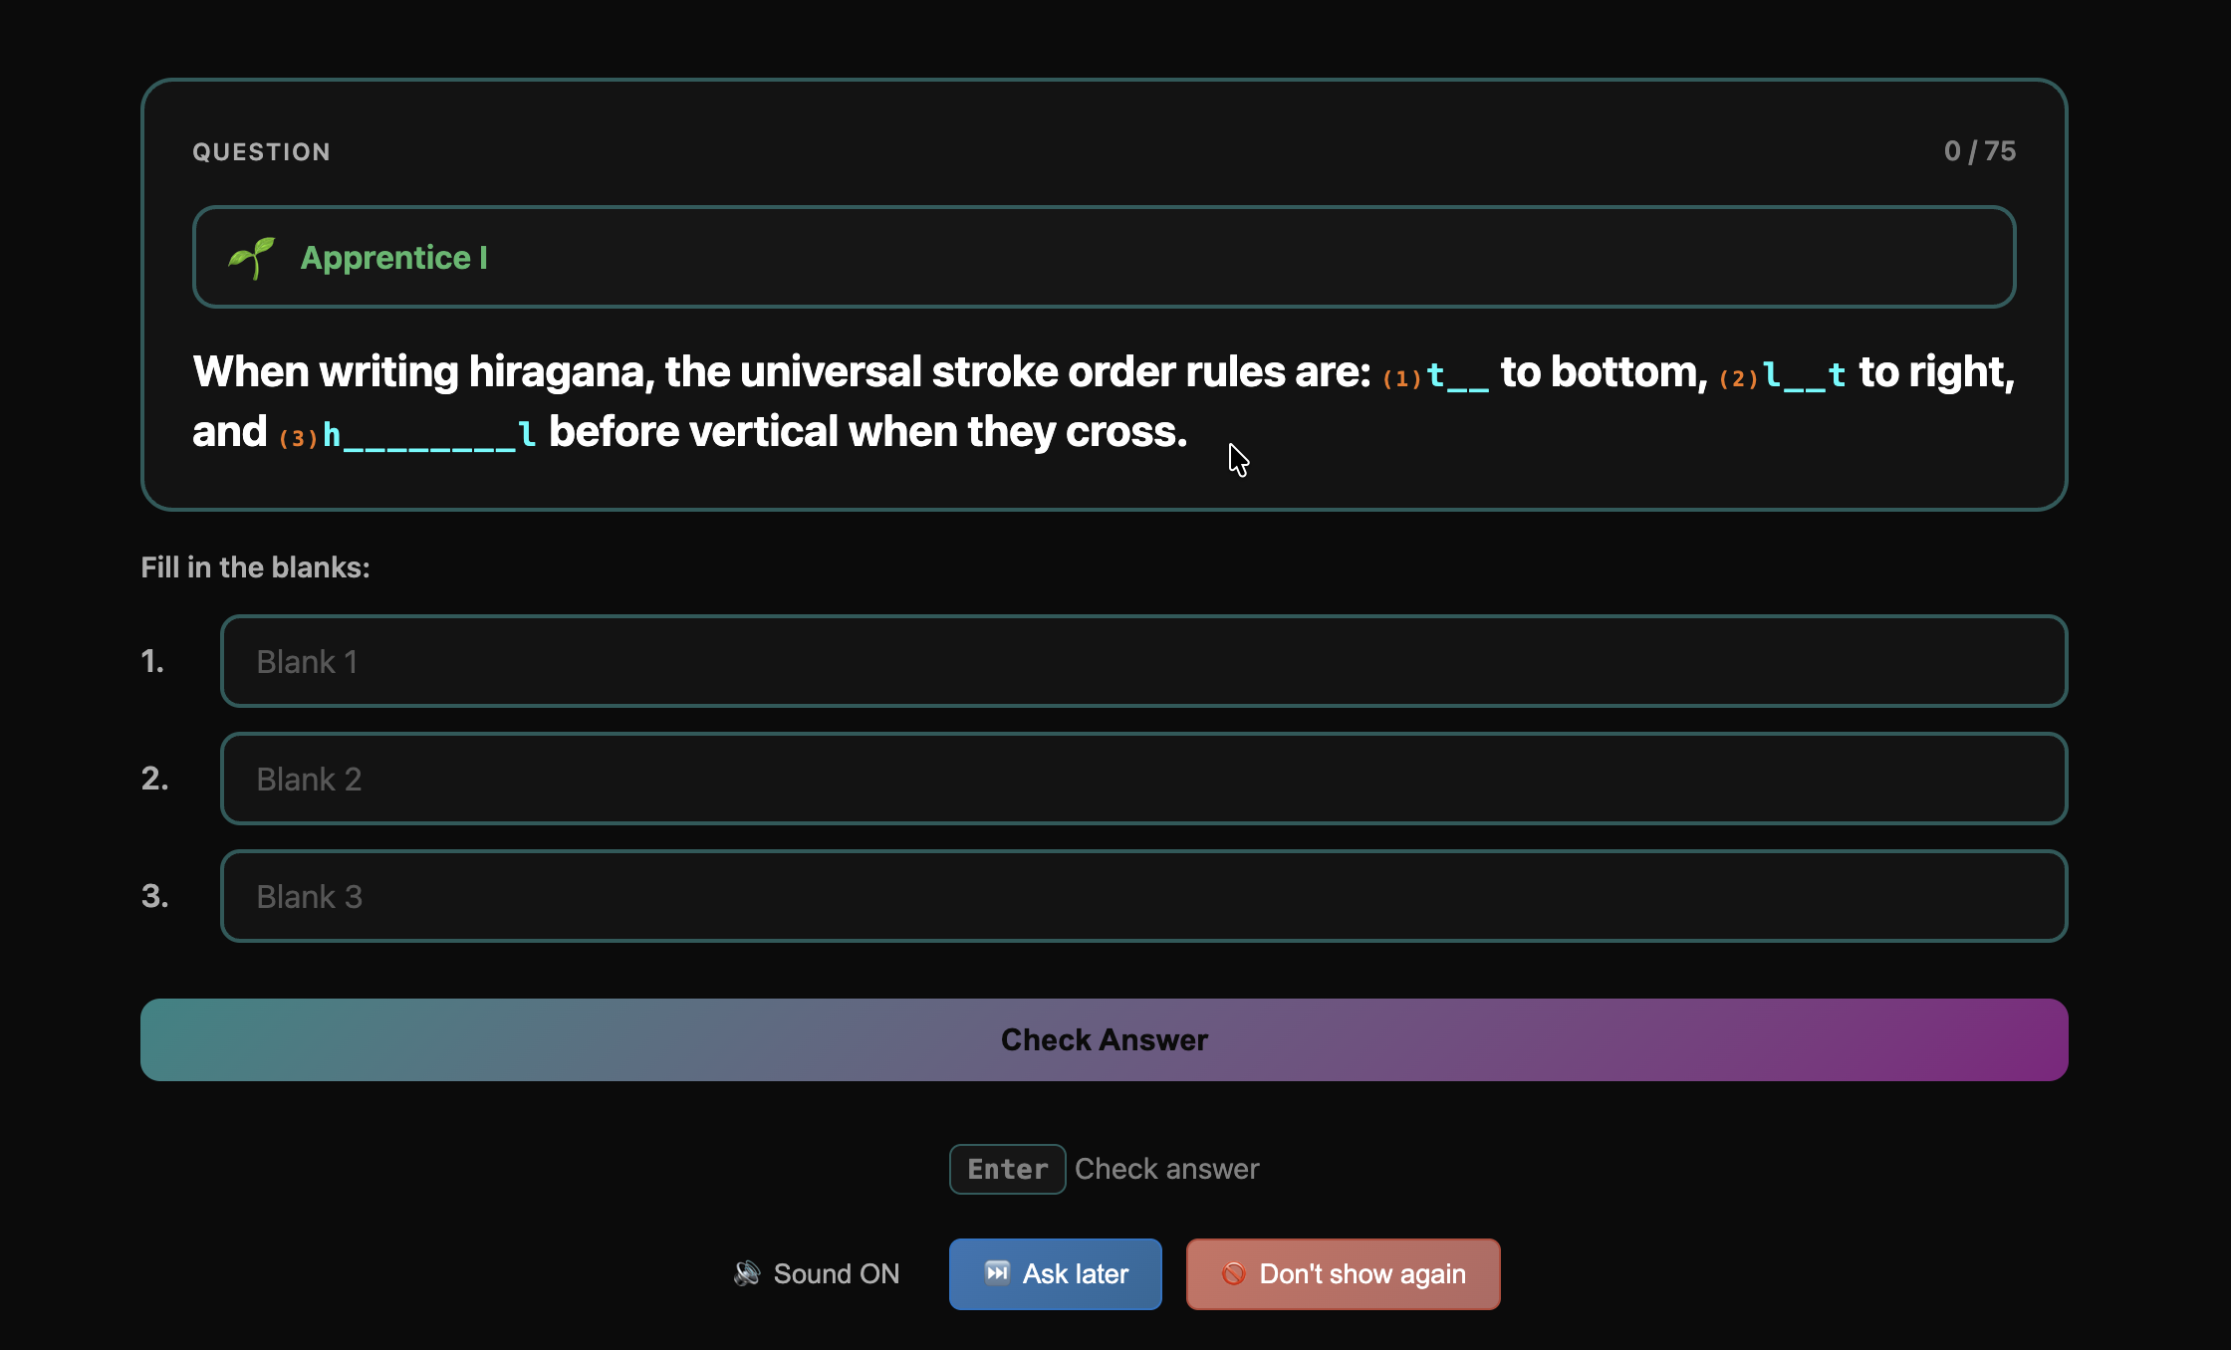Click the Check answer shortcut text

1166,1169
